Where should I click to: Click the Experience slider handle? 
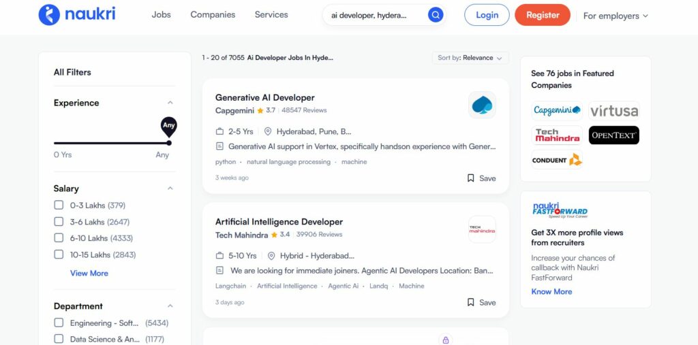pyautogui.click(x=168, y=143)
